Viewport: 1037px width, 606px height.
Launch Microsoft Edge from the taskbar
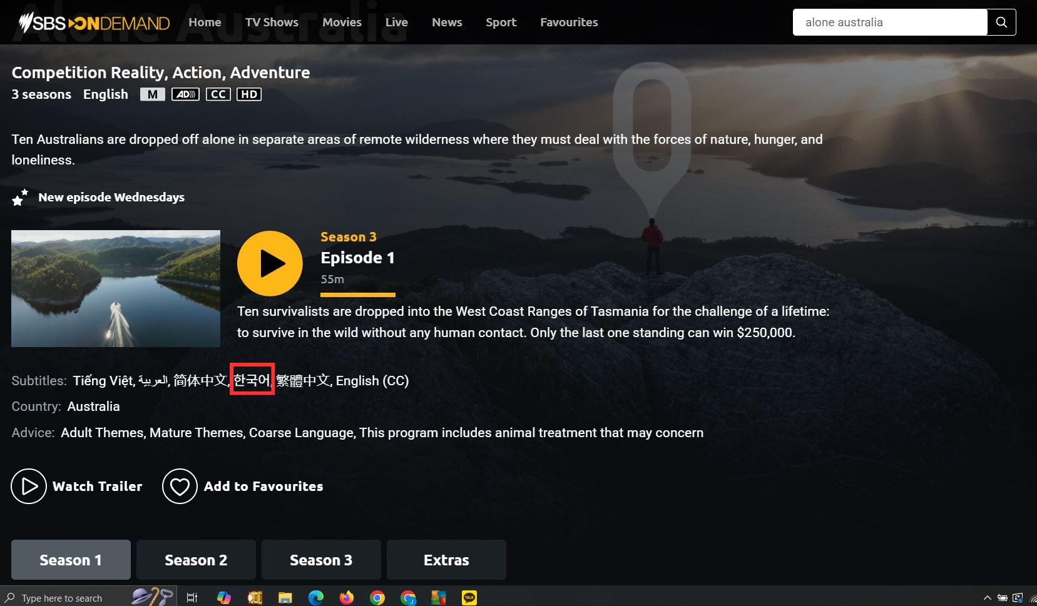[315, 597]
